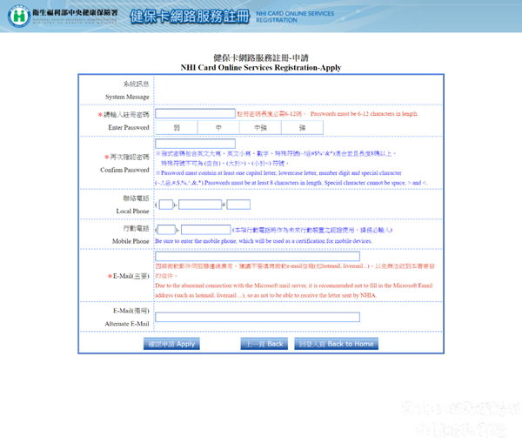This screenshot has height=444, width=522.
Task: Click the Mobile Phone prefix field
Action: (x=166, y=230)
